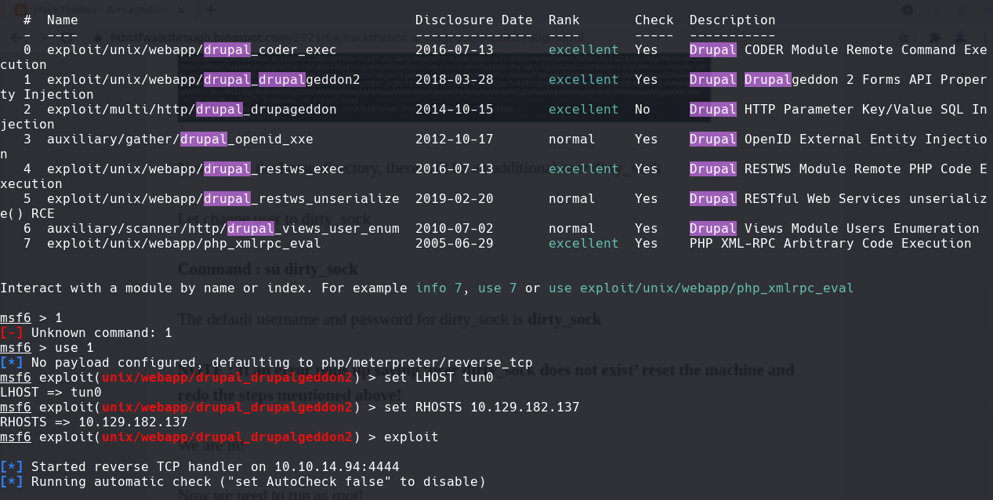Click description 'Drupal Drupalgeddon 2 Forms API Proper'
The image size is (993, 500).
click(839, 80)
